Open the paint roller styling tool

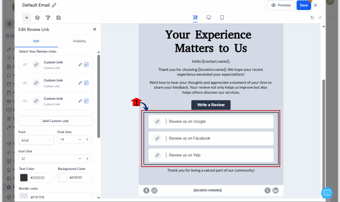48,18
